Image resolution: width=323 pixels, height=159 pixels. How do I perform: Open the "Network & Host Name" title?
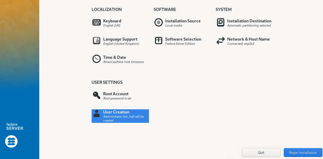(x=248, y=39)
